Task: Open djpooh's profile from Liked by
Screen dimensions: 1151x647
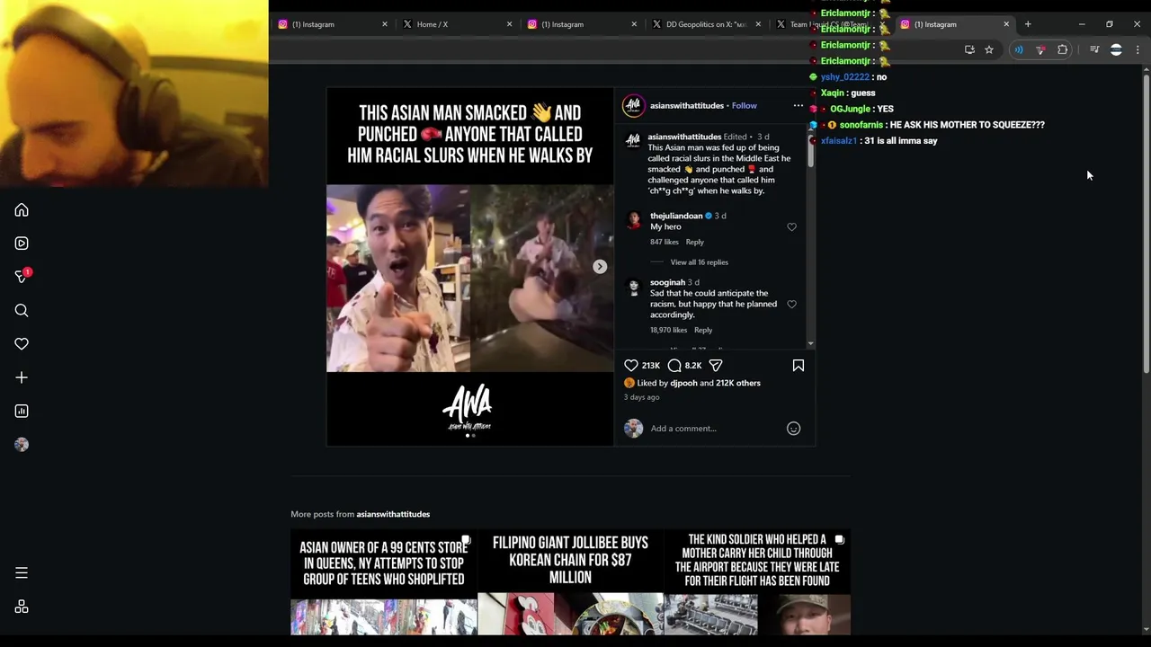Action: tap(684, 384)
